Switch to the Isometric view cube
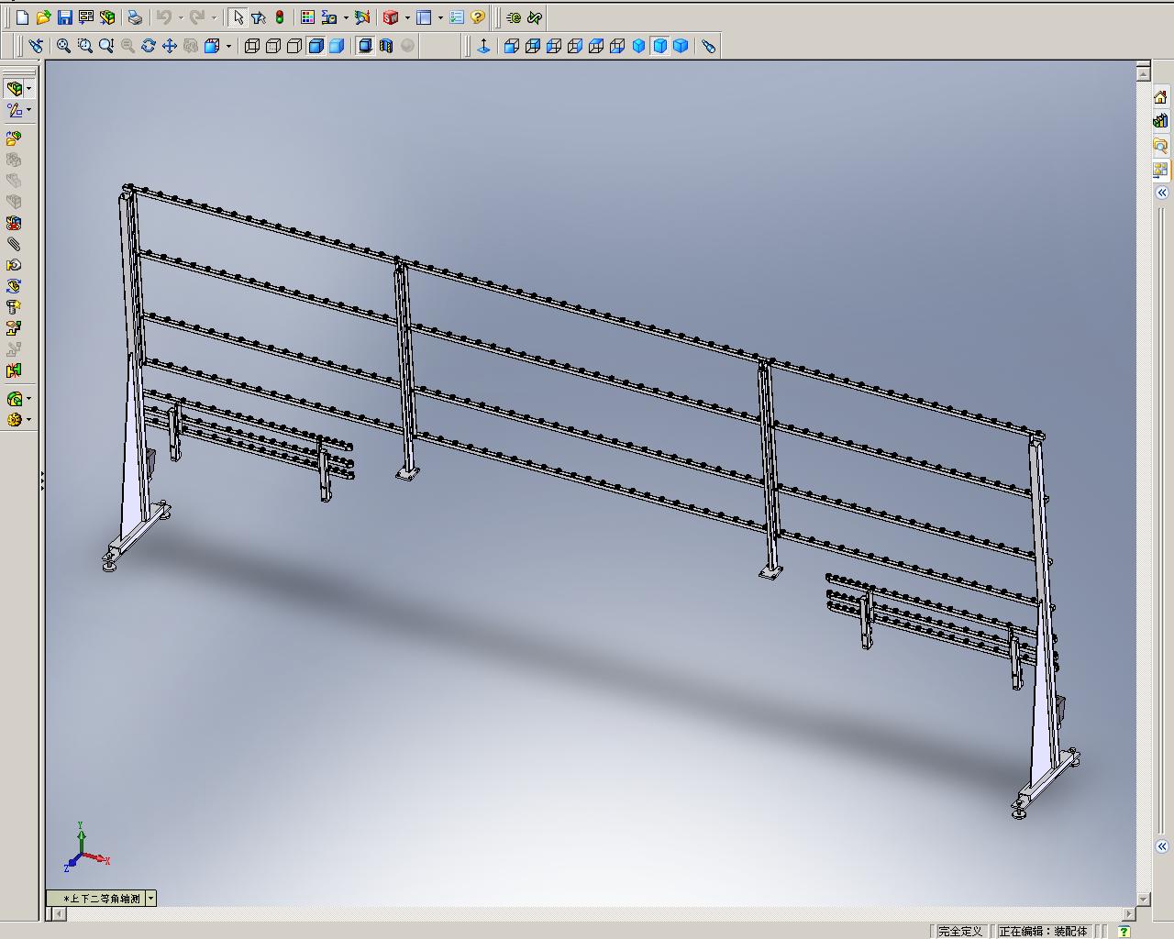The height and width of the screenshot is (939, 1174). point(638,46)
